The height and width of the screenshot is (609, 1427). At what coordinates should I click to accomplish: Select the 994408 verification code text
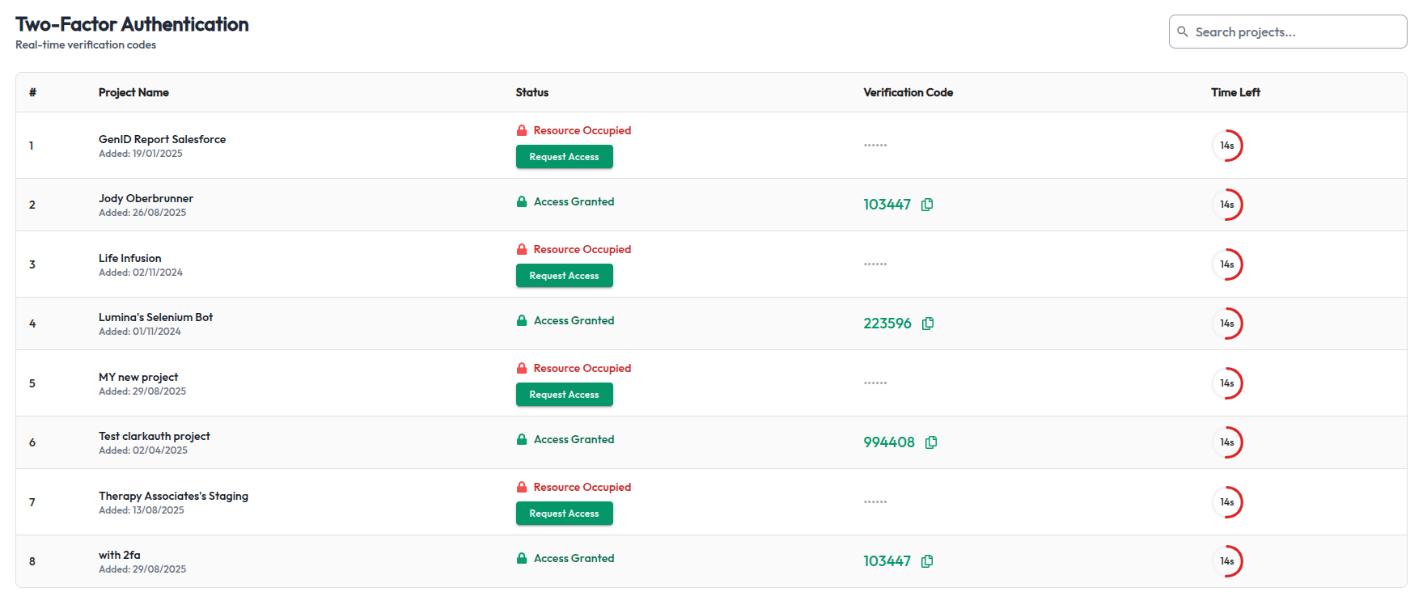(x=888, y=442)
